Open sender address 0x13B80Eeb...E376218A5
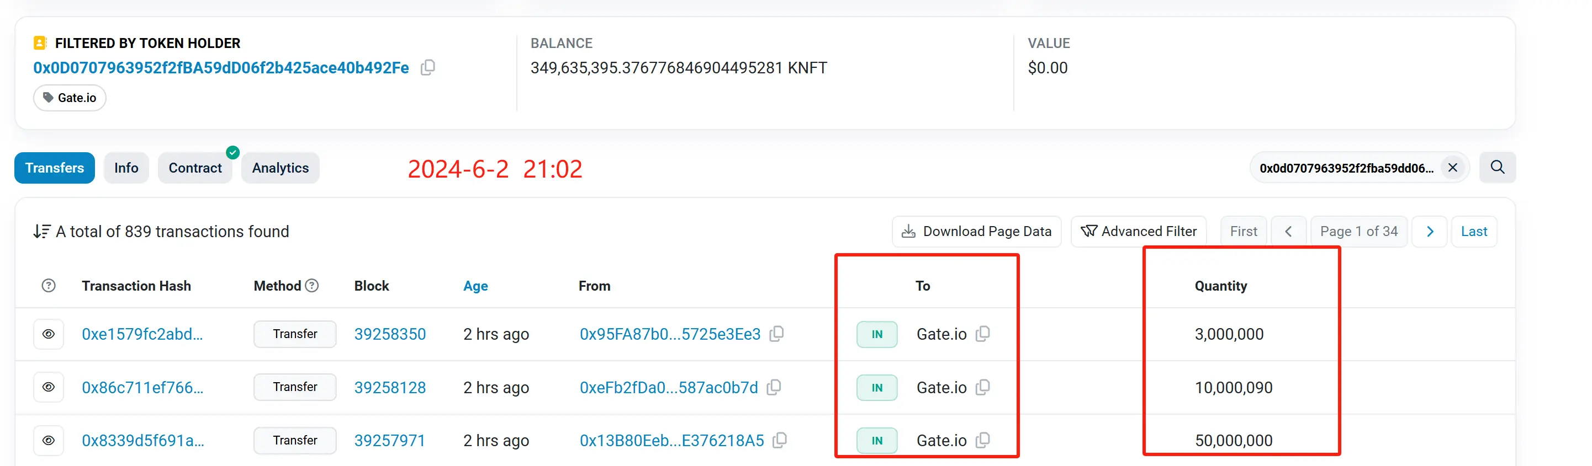 pos(672,441)
